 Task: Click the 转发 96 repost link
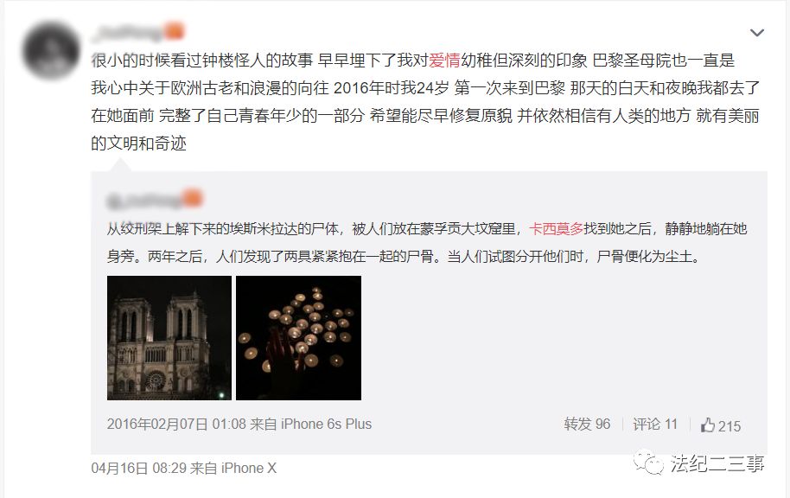(587, 424)
